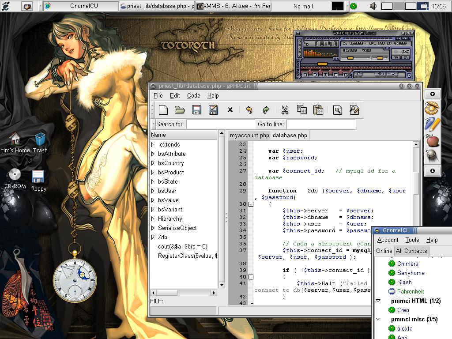Collapse the pmmci HTML contact group
This screenshot has width=452, height=339.
[378, 301]
